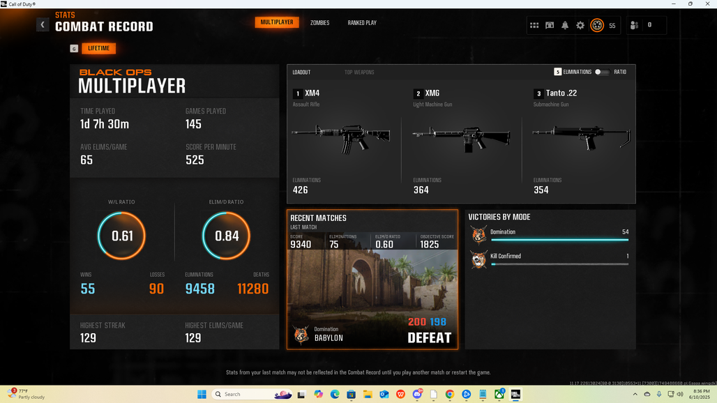This screenshot has width=717, height=403.
Task: Open the orange-ringed player level emblem
Action: 597,26
